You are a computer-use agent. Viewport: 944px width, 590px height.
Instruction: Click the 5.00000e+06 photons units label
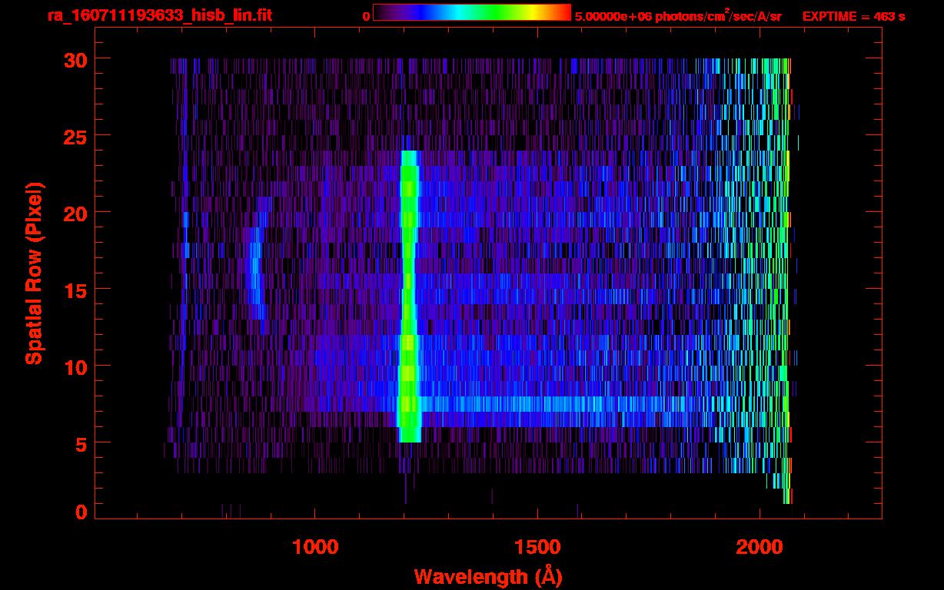click(677, 16)
